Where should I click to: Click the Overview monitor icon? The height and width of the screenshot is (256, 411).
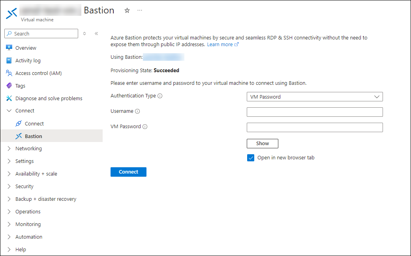[9, 48]
